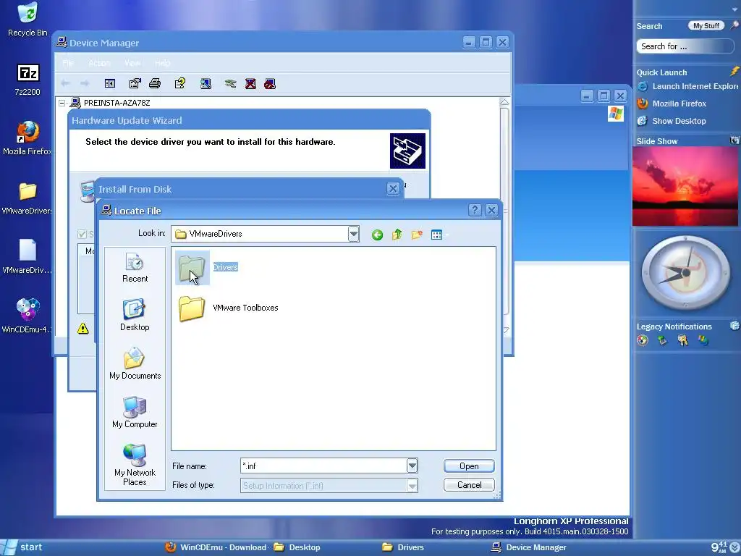This screenshot has height=556, width=741.
Task: Click the My Stuff button in sidebar
Action: pyautogui.click(x=706, y=25)
